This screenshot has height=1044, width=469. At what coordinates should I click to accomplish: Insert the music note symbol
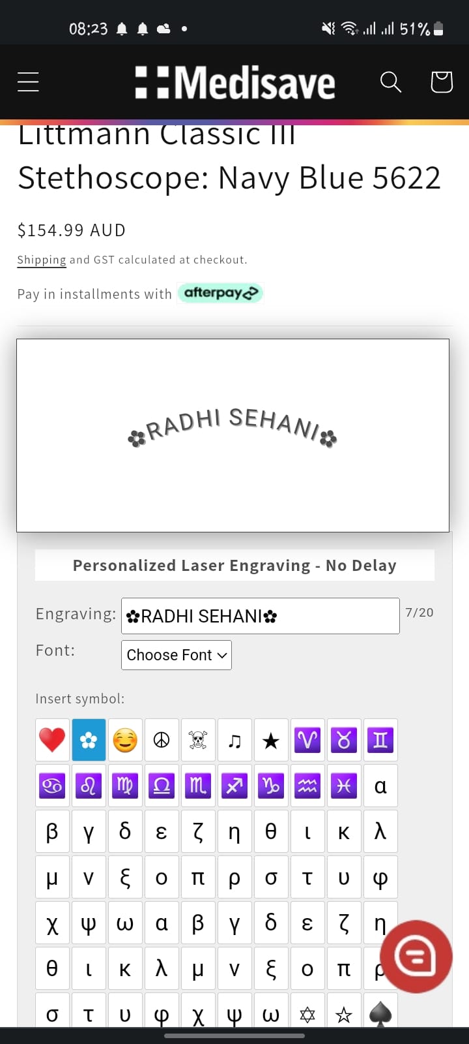[234, 740]
